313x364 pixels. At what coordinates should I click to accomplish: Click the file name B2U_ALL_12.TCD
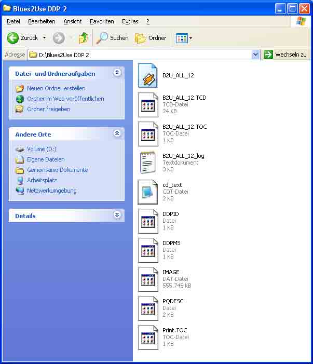184,98
